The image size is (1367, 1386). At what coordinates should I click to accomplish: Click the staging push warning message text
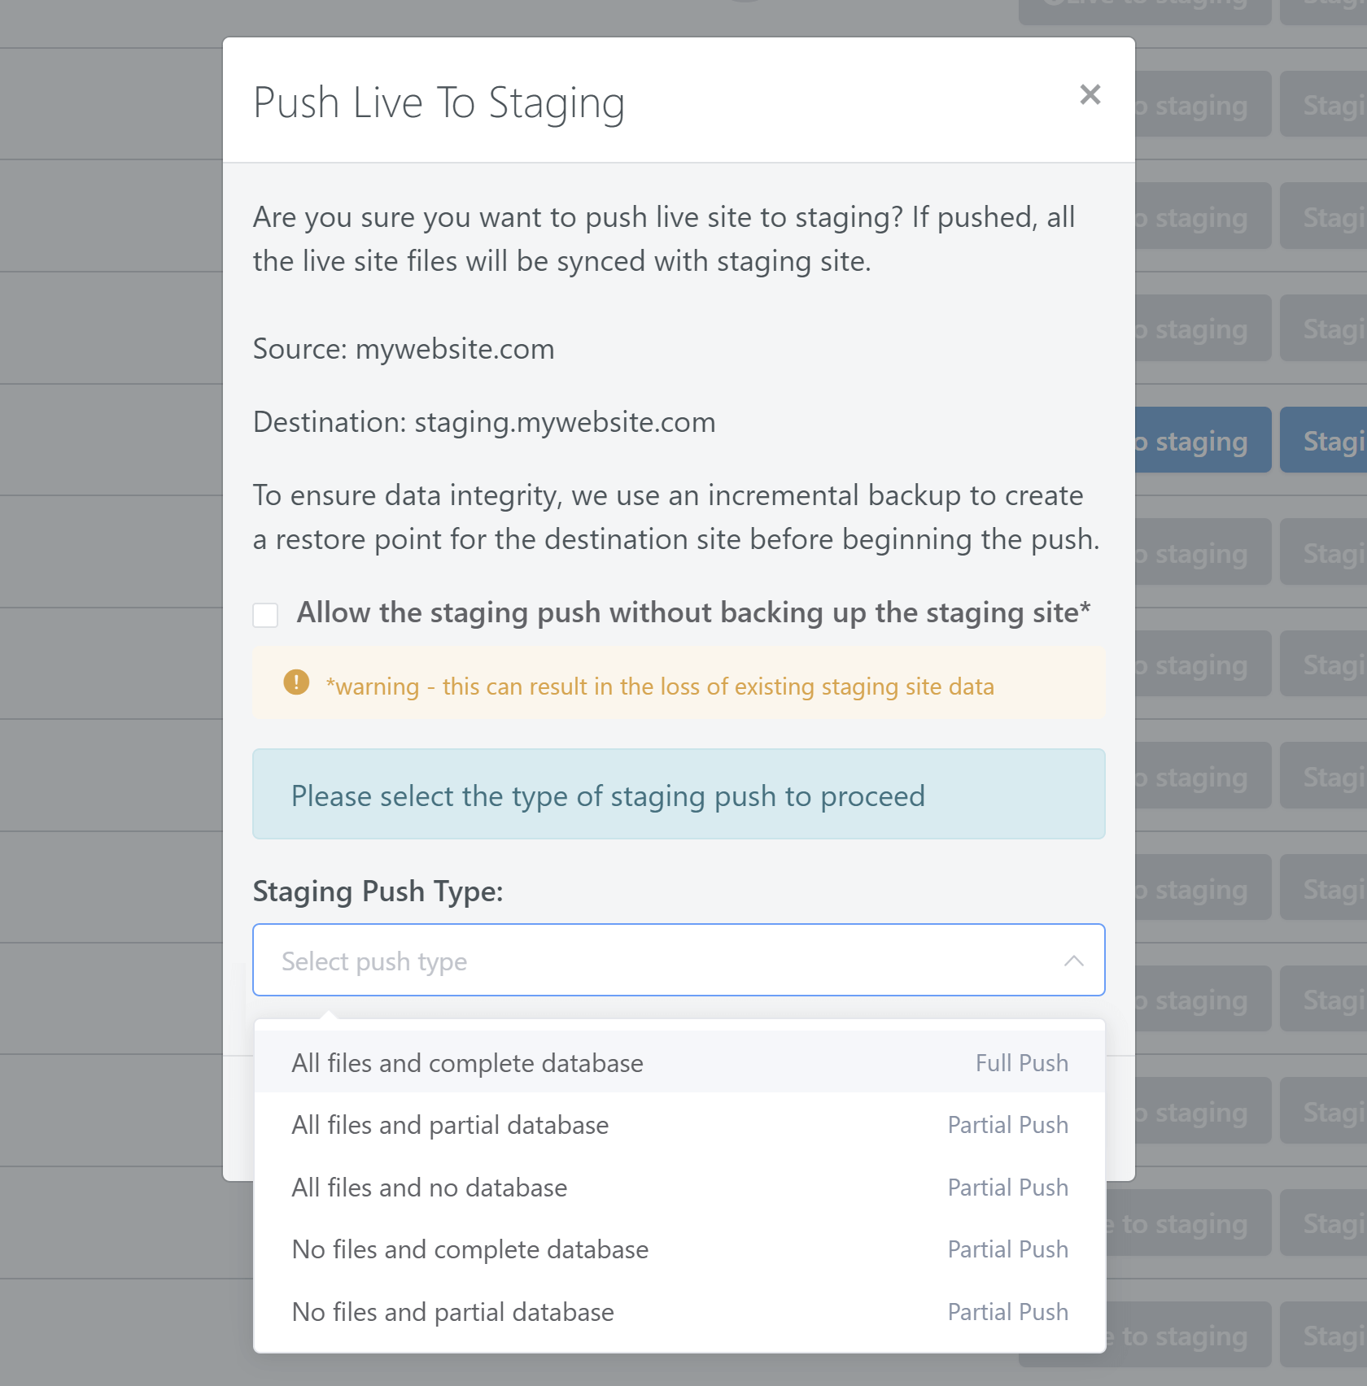point(659,686)
